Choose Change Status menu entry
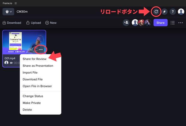 coord(33,96)
